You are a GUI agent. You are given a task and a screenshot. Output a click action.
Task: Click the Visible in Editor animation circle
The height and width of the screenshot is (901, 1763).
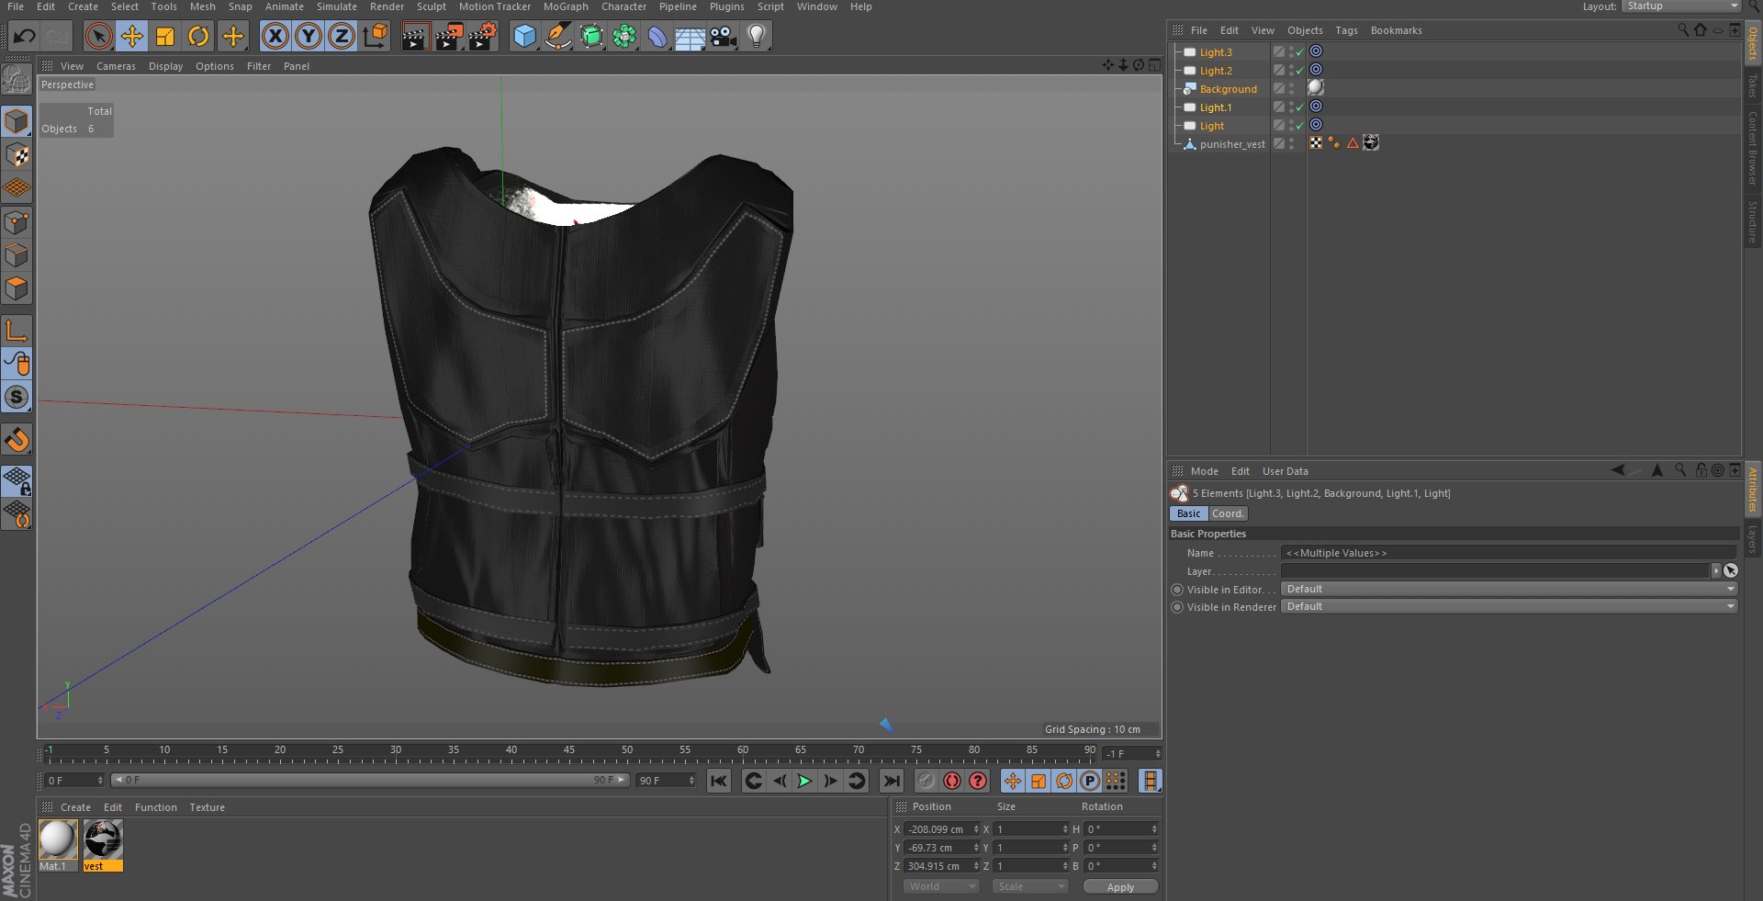pos(1177,590)
